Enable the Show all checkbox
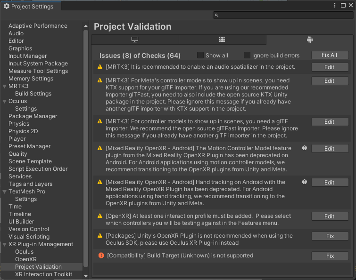The height and width of the screenshot is (280, 356). (200, 55)
